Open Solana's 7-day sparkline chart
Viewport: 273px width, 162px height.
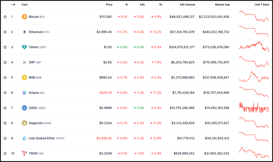pyautogui.click(x=254, y=92)
